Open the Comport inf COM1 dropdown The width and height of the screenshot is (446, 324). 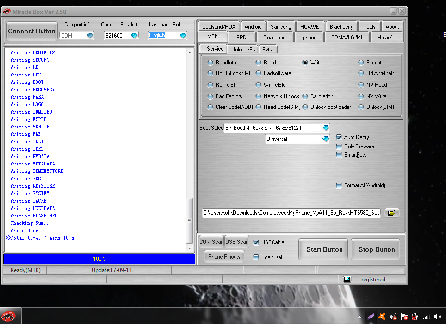pyautogui.click(x=90, y=35)
